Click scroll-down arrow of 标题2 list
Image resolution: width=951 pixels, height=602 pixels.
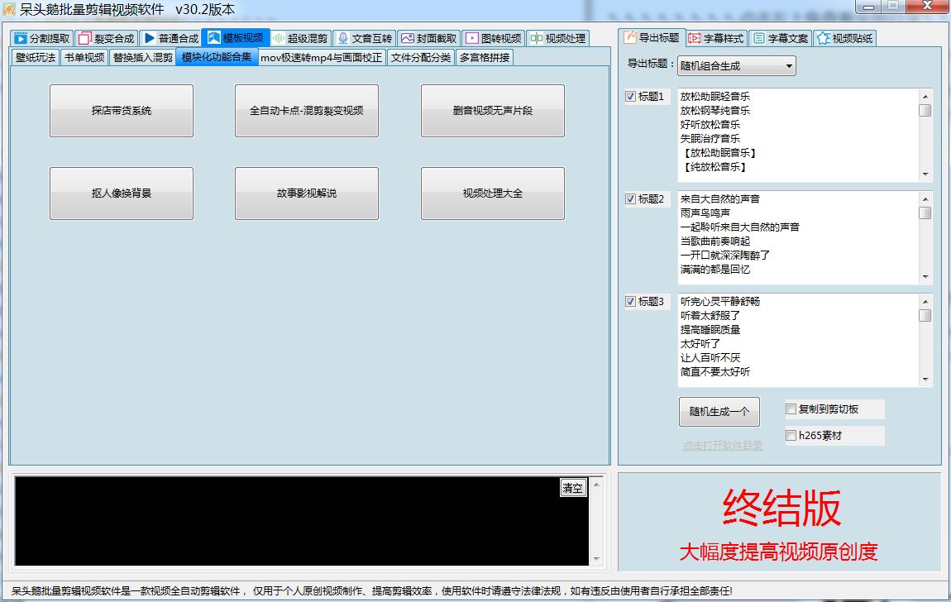click(925, 276)
